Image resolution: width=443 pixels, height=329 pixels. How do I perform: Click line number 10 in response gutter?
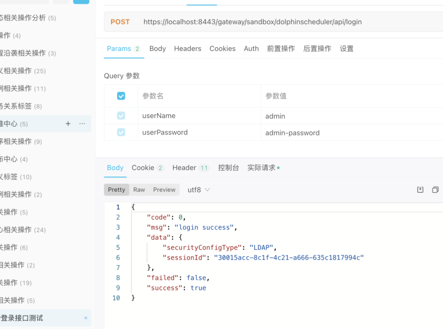pyautogui.click(x=116, y=298)
